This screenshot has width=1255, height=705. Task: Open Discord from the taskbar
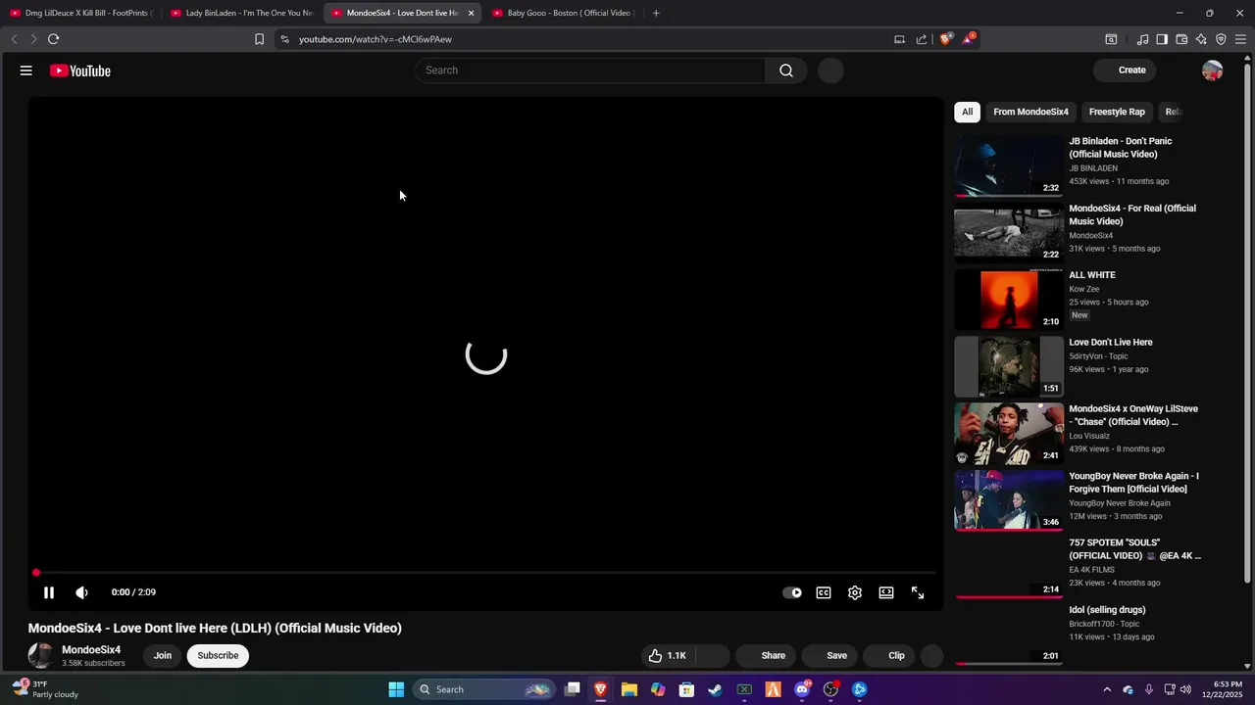(x=802, y=689)
